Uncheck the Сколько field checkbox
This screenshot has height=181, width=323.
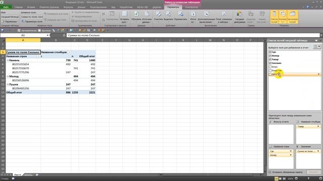[x=270, y=63]
